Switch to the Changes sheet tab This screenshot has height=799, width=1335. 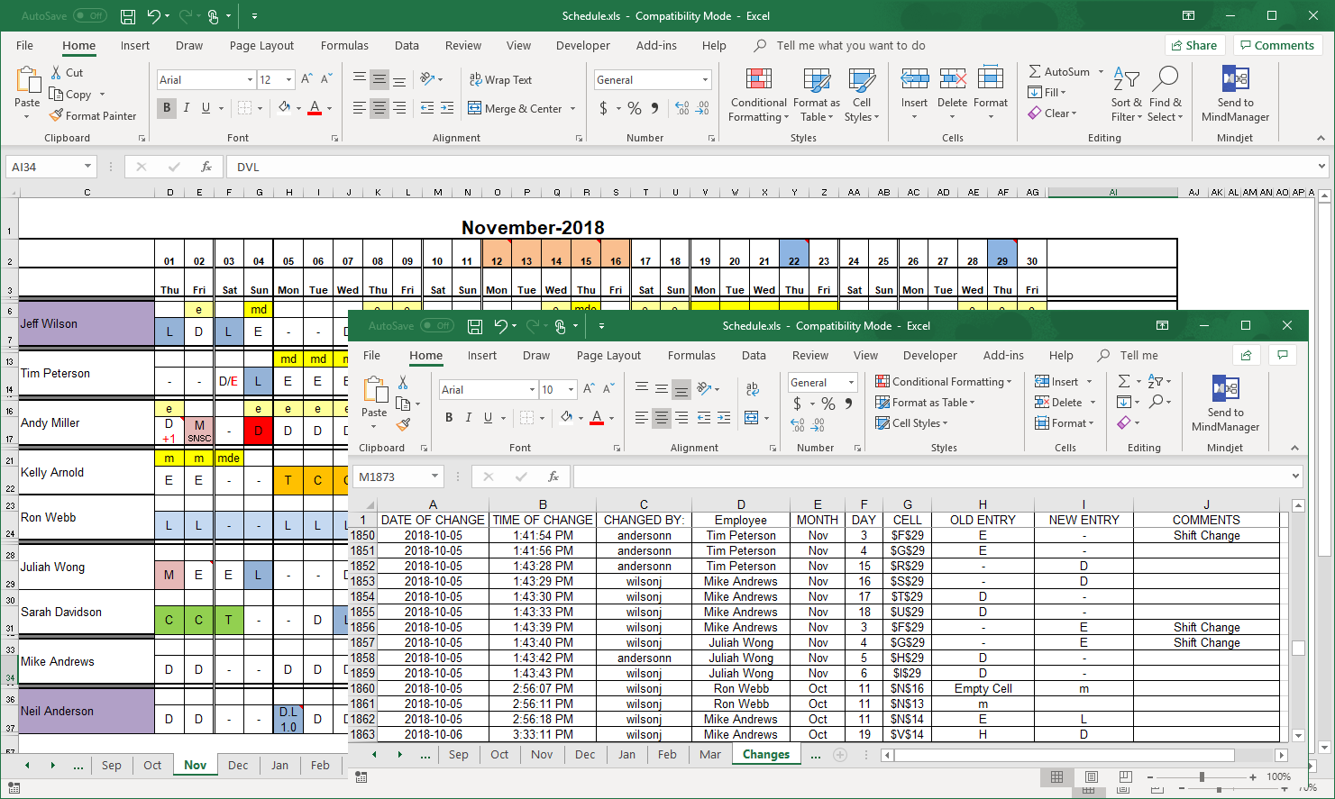pos(766,754)
